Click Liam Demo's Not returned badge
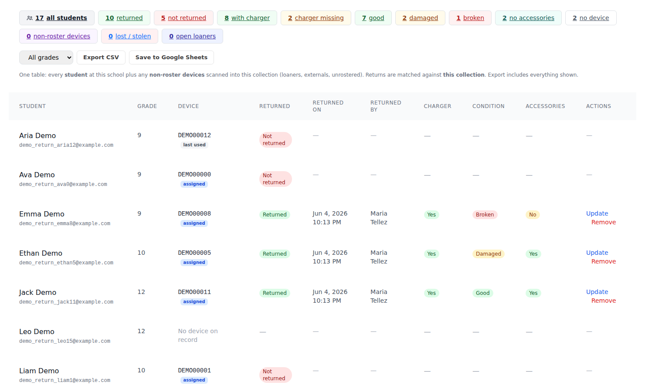 [275, 375]
